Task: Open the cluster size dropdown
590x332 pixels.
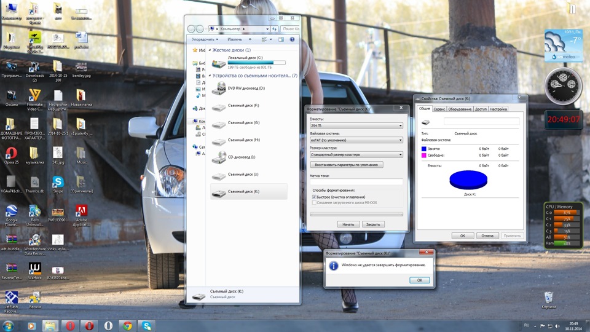Action: pos(356,155)
